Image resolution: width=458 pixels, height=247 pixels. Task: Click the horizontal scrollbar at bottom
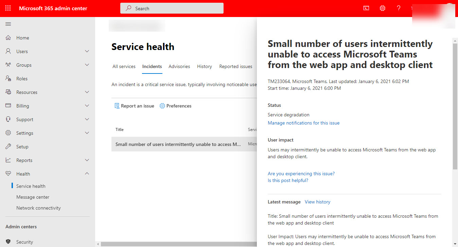[179, 244]
